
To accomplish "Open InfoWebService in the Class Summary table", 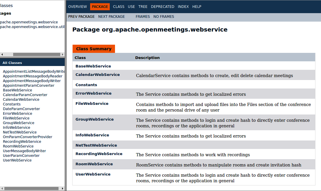I will 92,135.
